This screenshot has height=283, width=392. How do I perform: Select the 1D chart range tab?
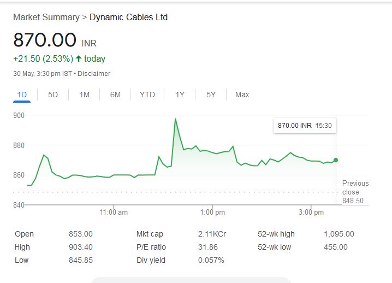click(22, 95)
